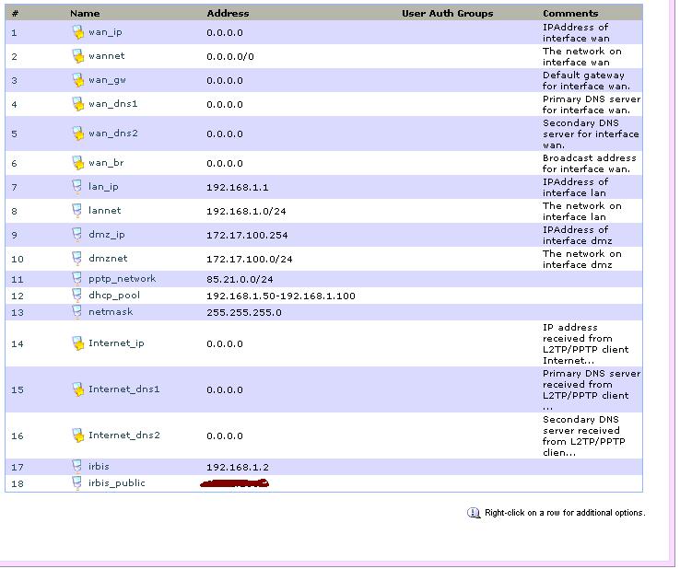680x569 pixels.
Task: Click the wan_ip address object icon
Action: click(78, 32)
